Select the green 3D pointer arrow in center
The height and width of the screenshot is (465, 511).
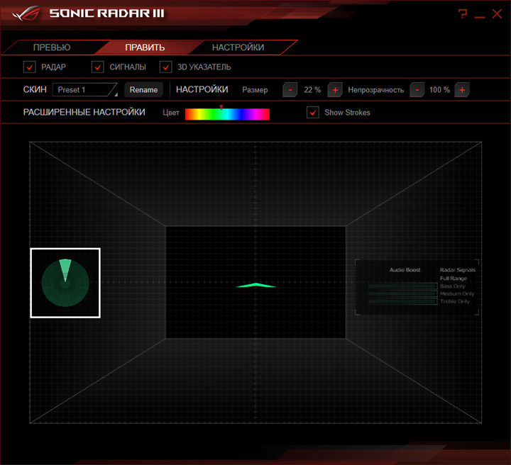coord(256,286)
